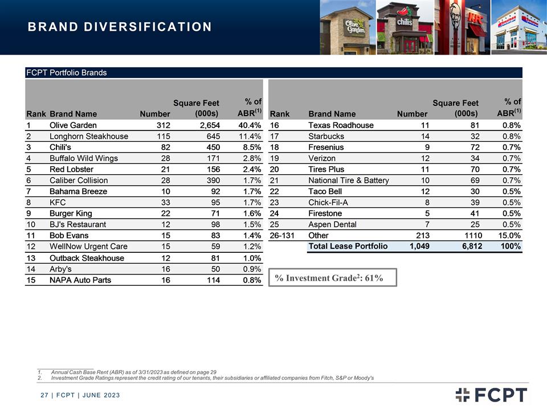This screenshot has width=547, height=410.
Task: Select the Chili's restaurant photo
Action: click(x=405, y=27)
